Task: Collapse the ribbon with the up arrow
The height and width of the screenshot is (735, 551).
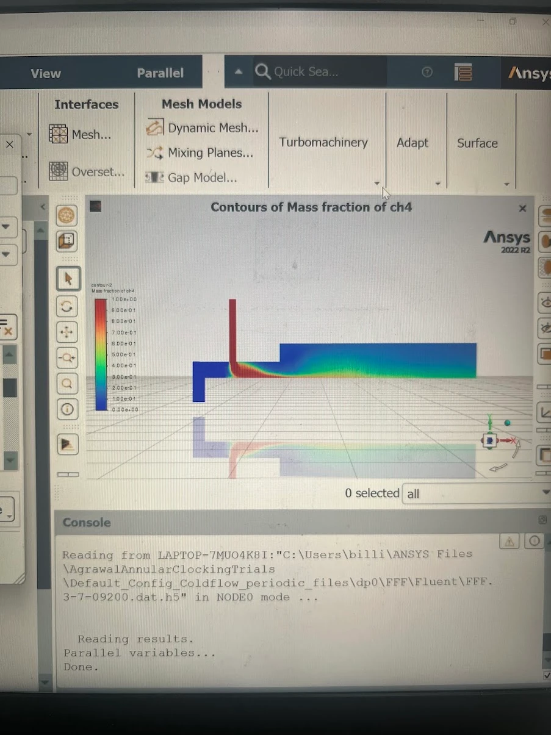Action: pyautogui.click(x=239, y=71)
